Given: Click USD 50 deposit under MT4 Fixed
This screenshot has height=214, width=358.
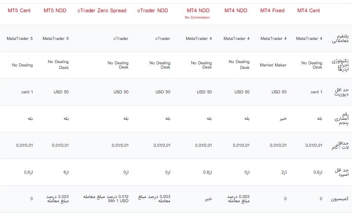Looking at the screenshot, I should [279, 92].
